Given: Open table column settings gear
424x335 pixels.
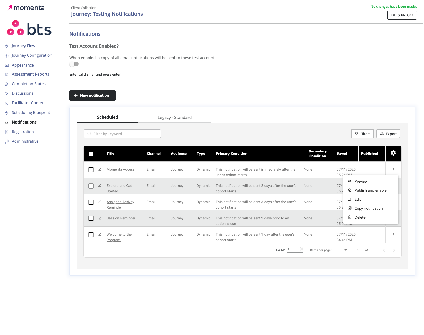Looking at the screenshot, I should [x=393, y=153].
